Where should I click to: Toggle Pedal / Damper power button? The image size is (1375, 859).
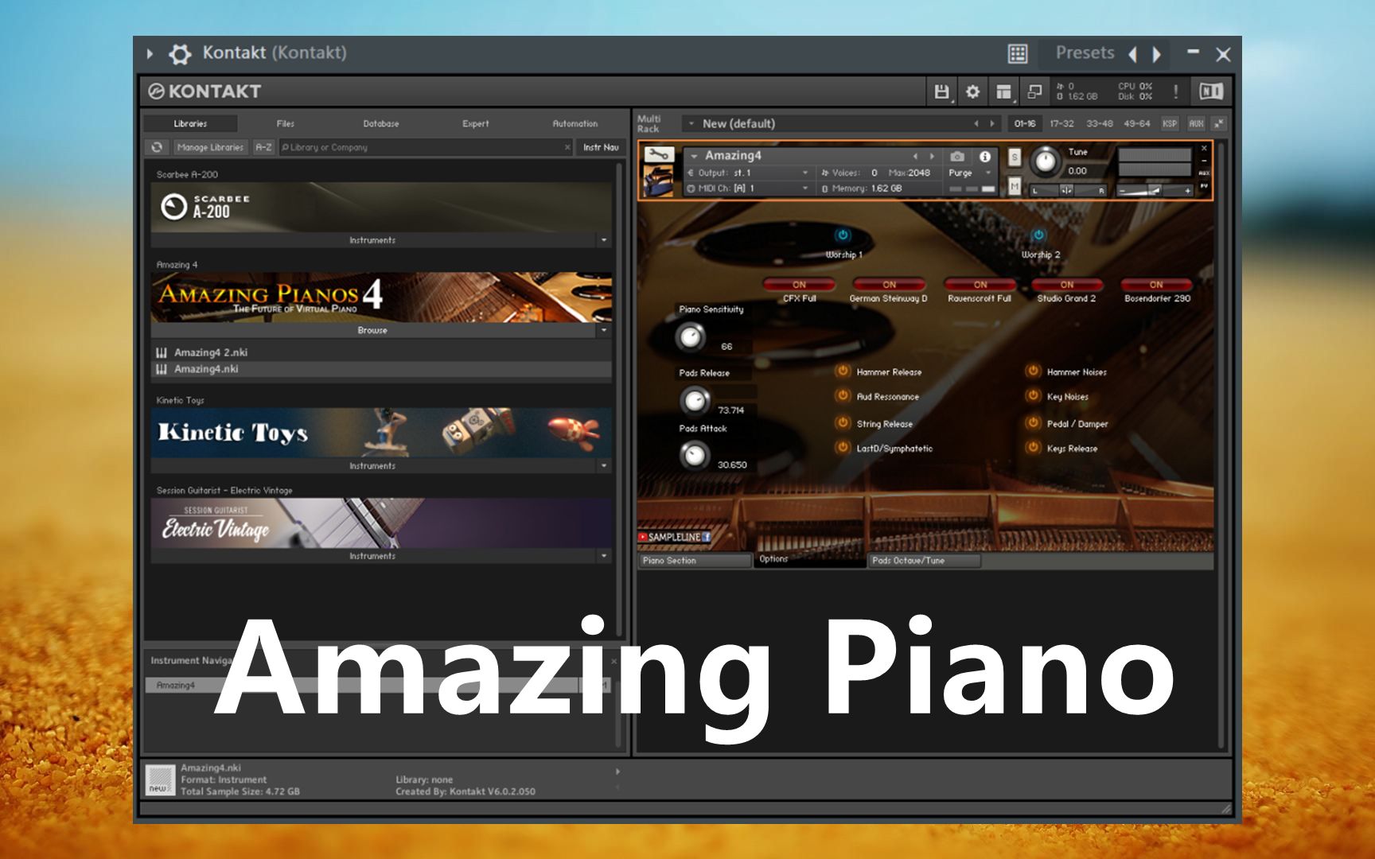tap(1033, 422)
